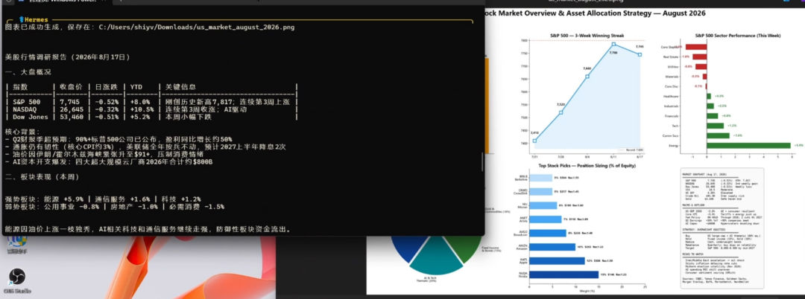
Task: Click the heading 一、大盘概况
Action: click(28, 72)
